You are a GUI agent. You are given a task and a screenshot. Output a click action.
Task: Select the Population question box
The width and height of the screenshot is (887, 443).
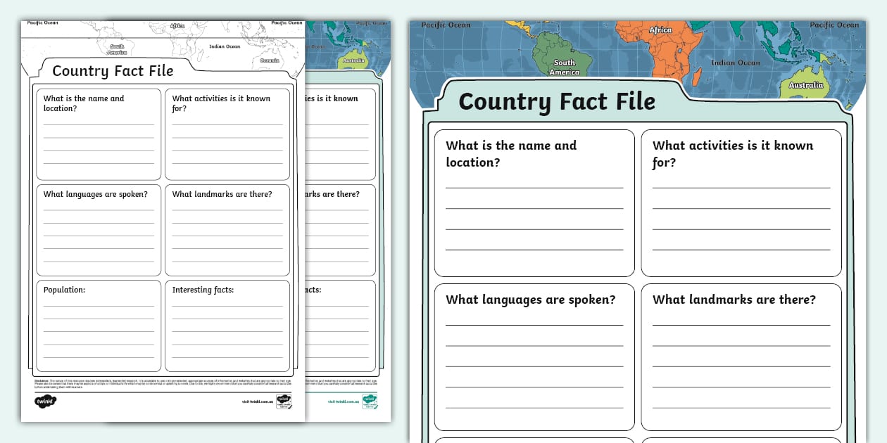click(98, 325)
